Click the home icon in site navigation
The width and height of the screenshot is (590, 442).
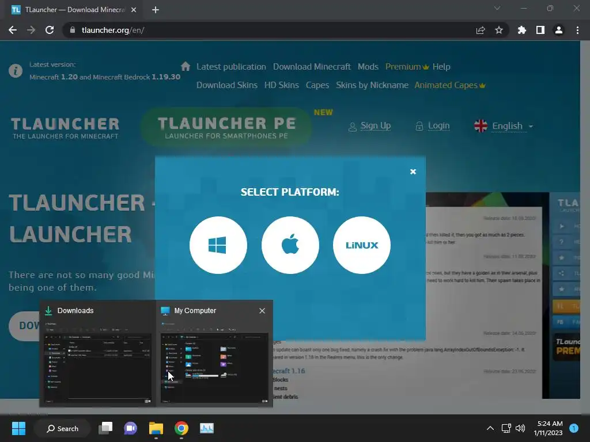(185, 67)
